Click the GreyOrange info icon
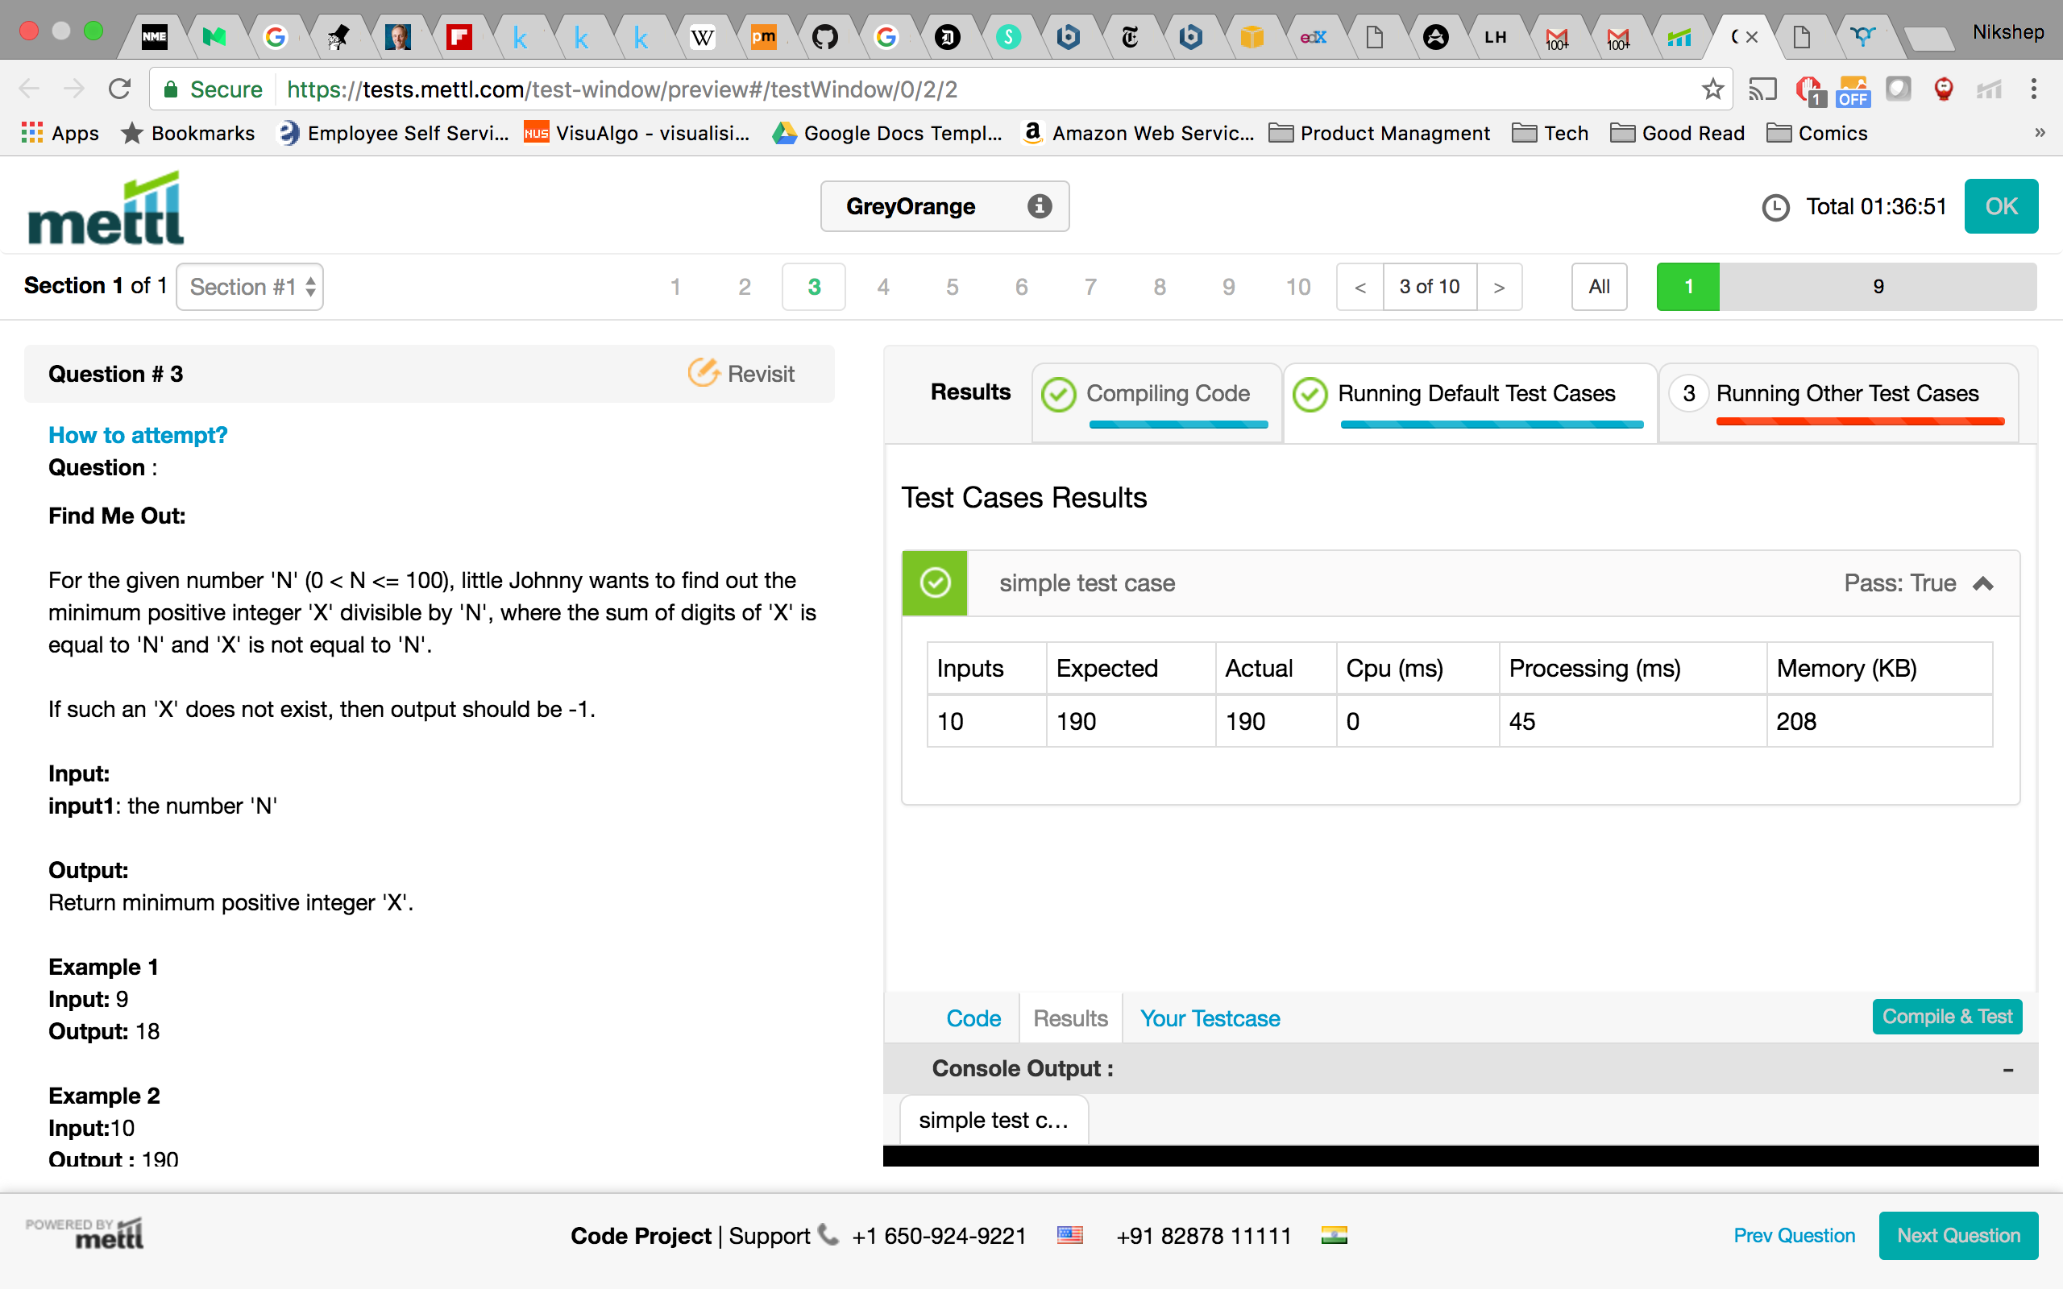 pos(1040,205)
